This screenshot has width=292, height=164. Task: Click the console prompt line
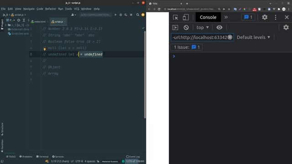tap(230, 56)
